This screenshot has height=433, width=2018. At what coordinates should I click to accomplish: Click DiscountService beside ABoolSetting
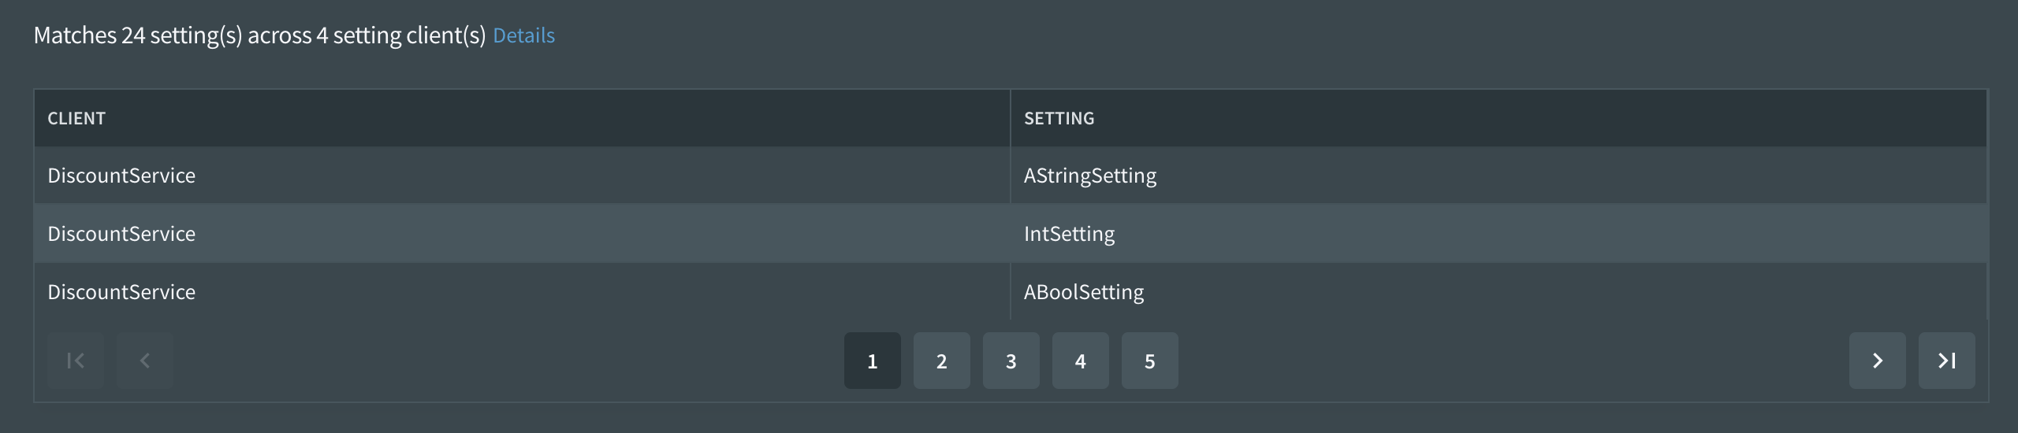pos(121,292)
